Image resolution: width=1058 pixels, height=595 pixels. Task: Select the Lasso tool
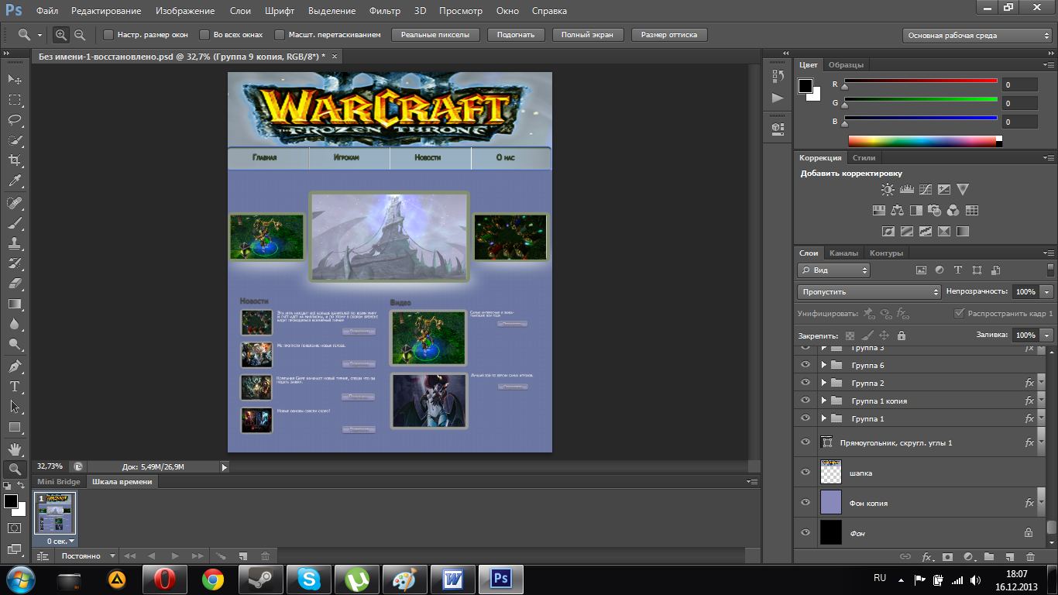click(x=15, y=119)
